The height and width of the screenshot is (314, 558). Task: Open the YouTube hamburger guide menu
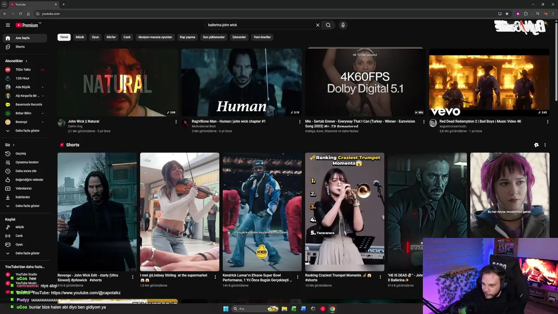click(7, 25)
